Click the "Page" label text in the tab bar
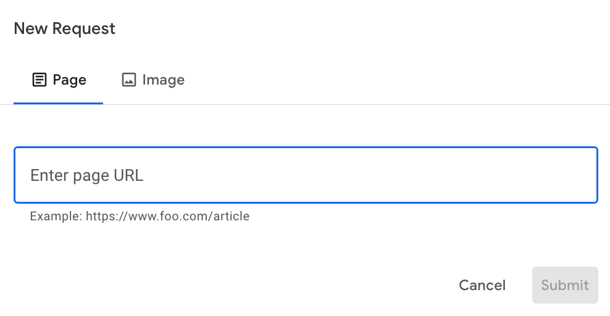This screenshot has height=316, width=610. tap(69, 80)
